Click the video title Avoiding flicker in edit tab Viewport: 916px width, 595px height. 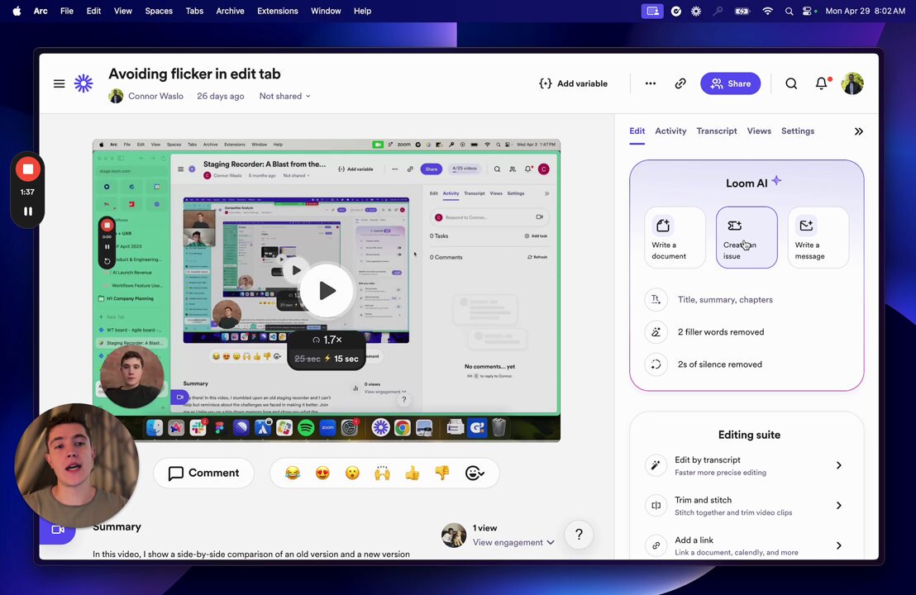pyautogui.click(x=194, y=74)
